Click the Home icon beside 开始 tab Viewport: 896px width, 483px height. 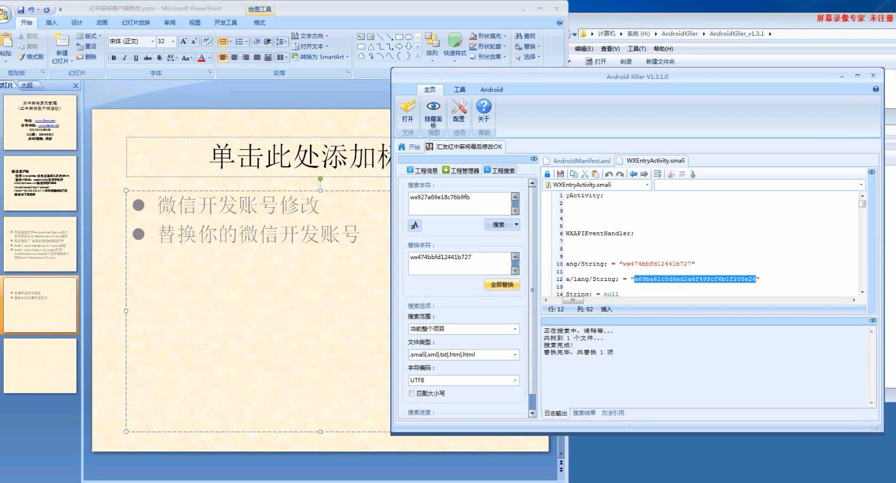[402, 147]
